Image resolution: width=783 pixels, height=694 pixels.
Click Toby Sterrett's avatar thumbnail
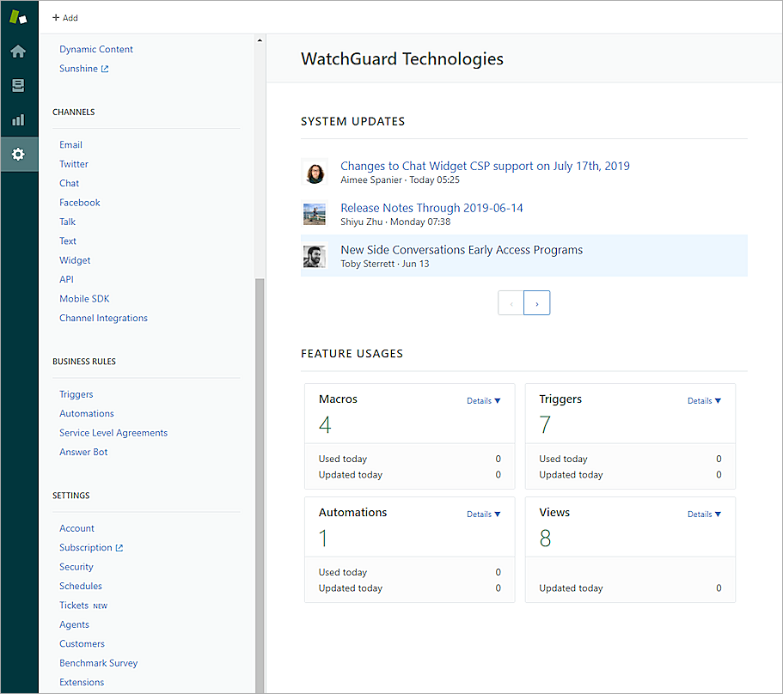tap(315, 256)
